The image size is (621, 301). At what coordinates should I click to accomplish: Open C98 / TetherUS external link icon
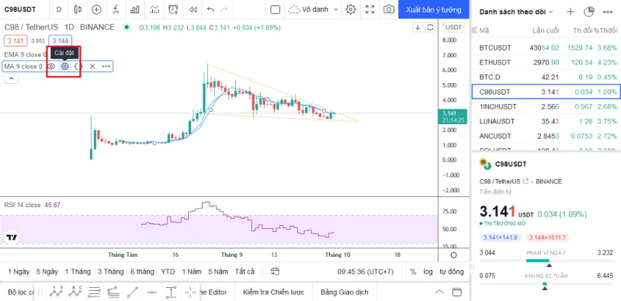(x=526, y=182)
